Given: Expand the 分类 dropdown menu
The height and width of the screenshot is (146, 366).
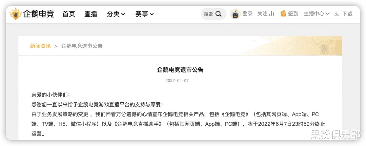Looking at the screenshot, I should [116, 14].
